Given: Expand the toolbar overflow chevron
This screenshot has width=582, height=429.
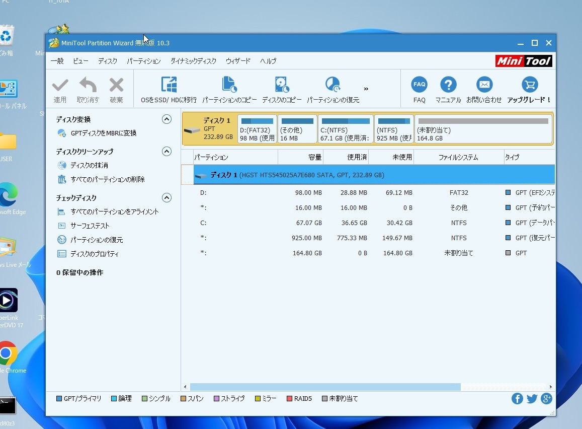Looking at the screenshot, I should point(366,89).
